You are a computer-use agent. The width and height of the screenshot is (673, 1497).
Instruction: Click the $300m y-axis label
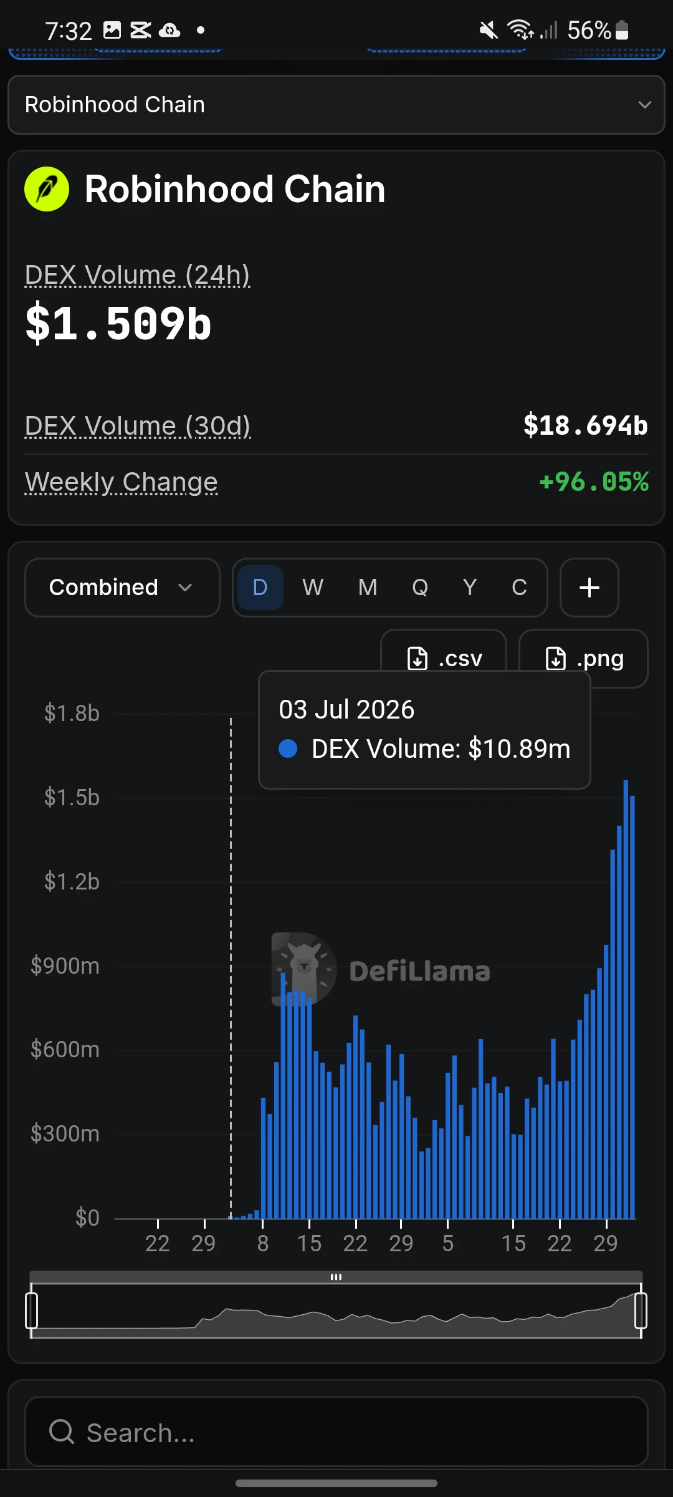click(x=65, y=1133)
